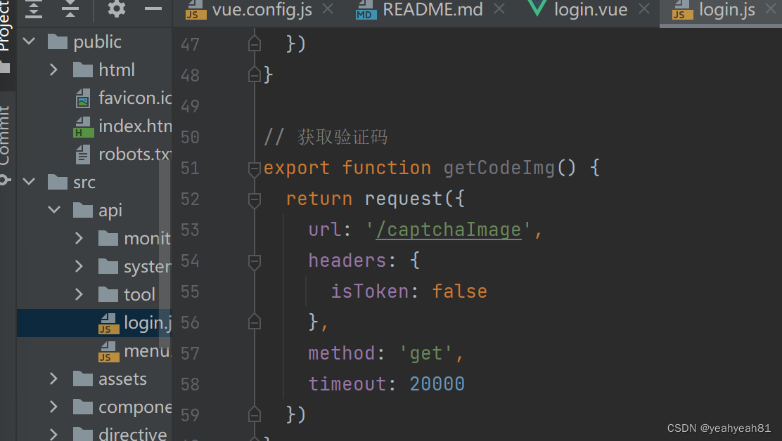Image resolution: width=782 pixels, height=441 pixels.
Task: Click the JS icon beside menu.js
Action: click(x=108, y=352)
